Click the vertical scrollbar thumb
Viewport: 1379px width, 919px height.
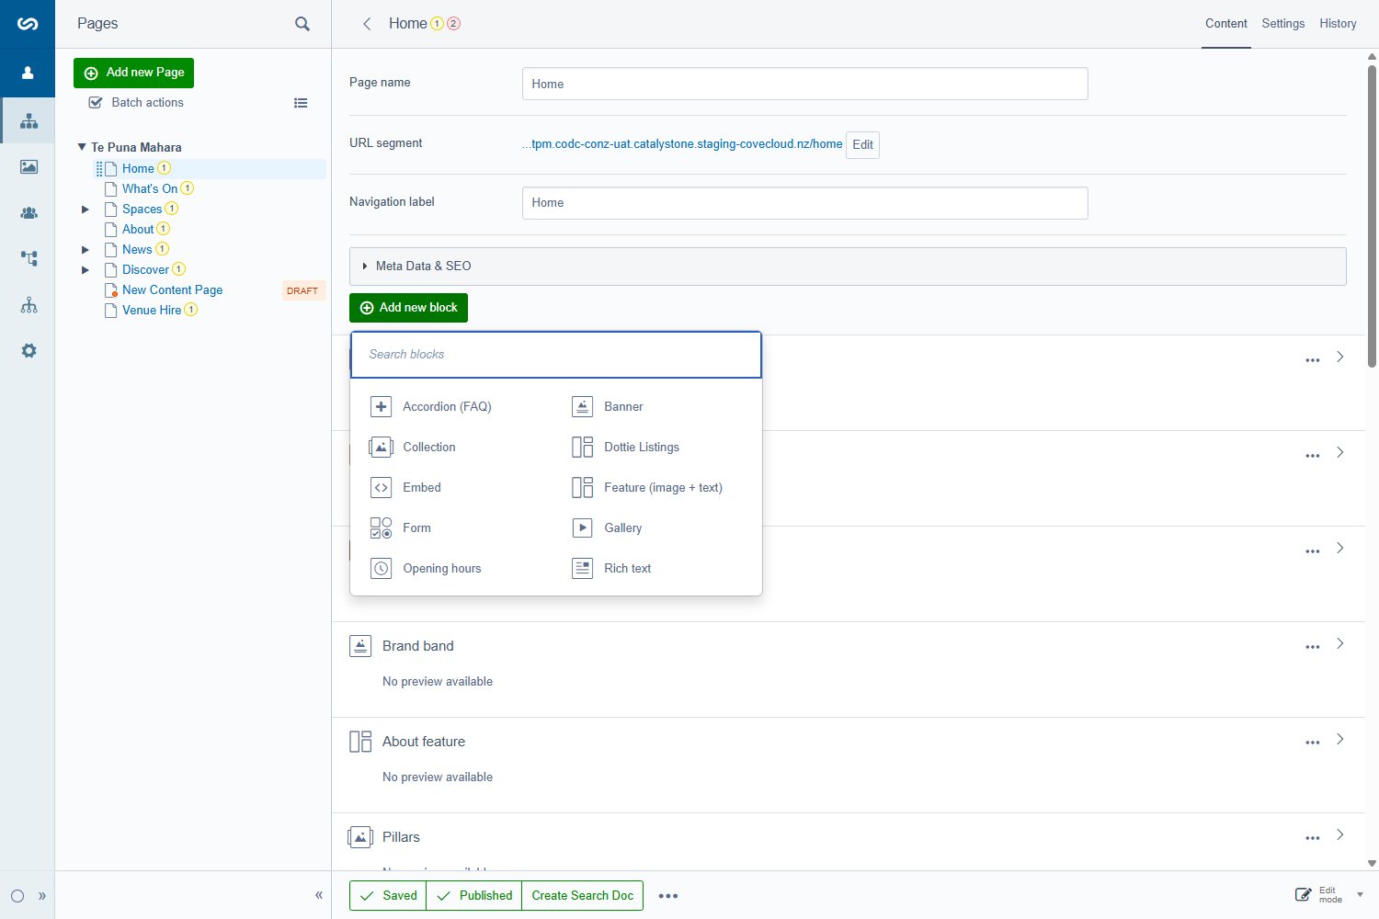pyautogui.click(x=1372, y=216)
